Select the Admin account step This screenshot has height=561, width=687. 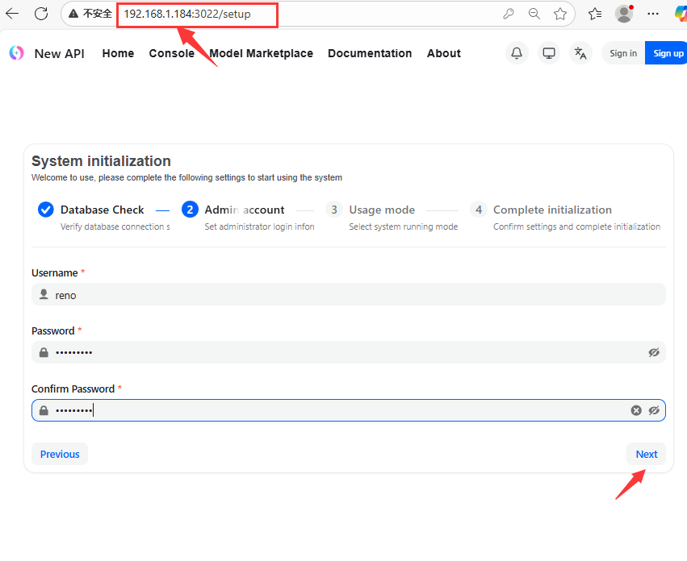(247, 217)
